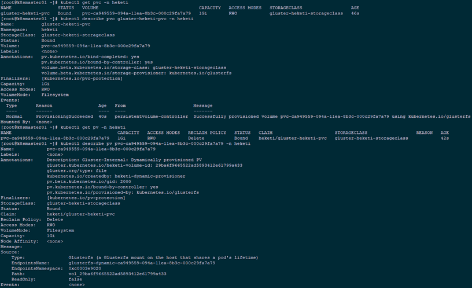472x288 pixels.
Task: Click the 'Node Affinity:' field label
Action: coord(19,241)
